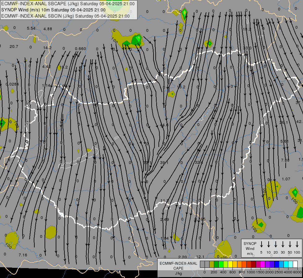Click the map value 32.4
This screenshot has height=278, width=303.
(x=199, y=162)
